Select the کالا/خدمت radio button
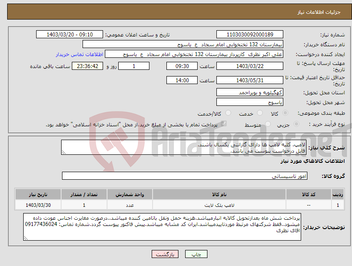 [x=228, y=113]
